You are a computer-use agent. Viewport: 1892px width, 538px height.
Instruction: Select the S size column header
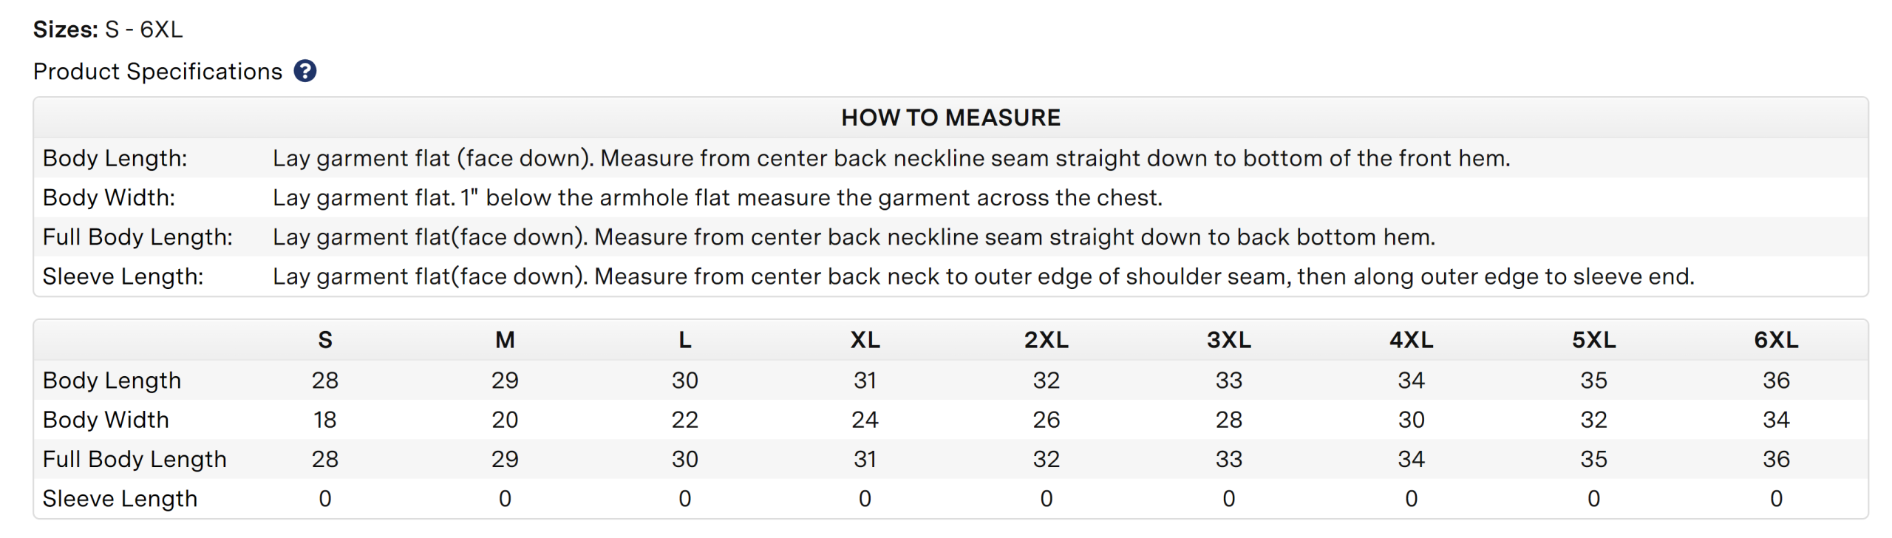[324, 340]
